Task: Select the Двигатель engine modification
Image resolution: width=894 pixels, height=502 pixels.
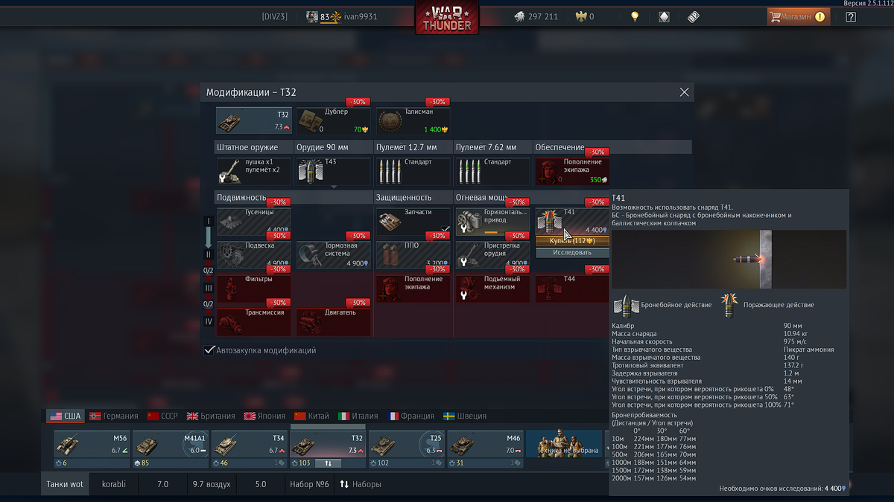Action: (x=334, y=321)
